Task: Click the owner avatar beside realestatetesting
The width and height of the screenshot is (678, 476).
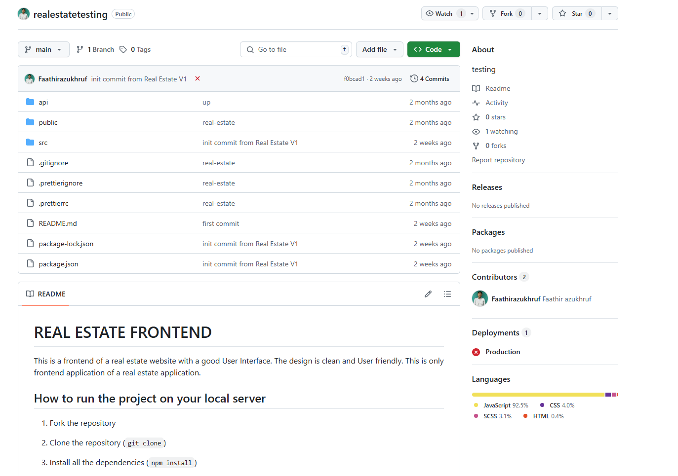Action: 24,14
